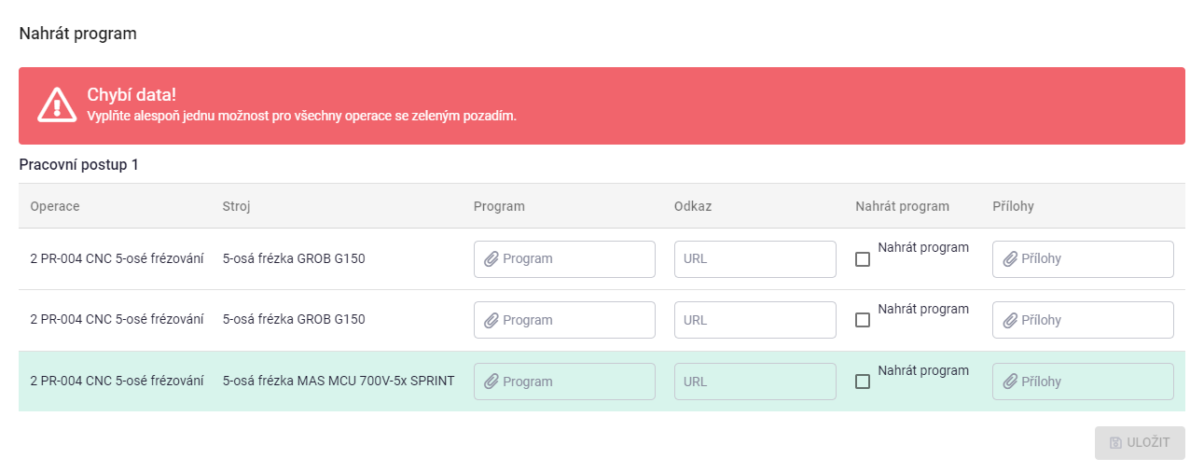Check Nahrát program box for MAS MCU row
Screen dimensions: 1204x472
tap(863, 382)
